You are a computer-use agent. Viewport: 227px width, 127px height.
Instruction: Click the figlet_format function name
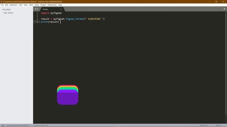pyautogui.click(x=75, y=19)
